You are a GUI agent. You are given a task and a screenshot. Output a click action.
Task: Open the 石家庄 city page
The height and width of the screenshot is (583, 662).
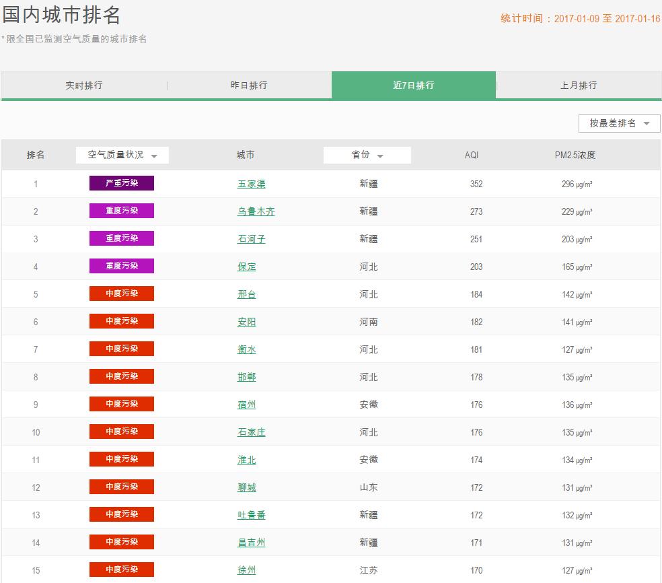click(252, 432)
